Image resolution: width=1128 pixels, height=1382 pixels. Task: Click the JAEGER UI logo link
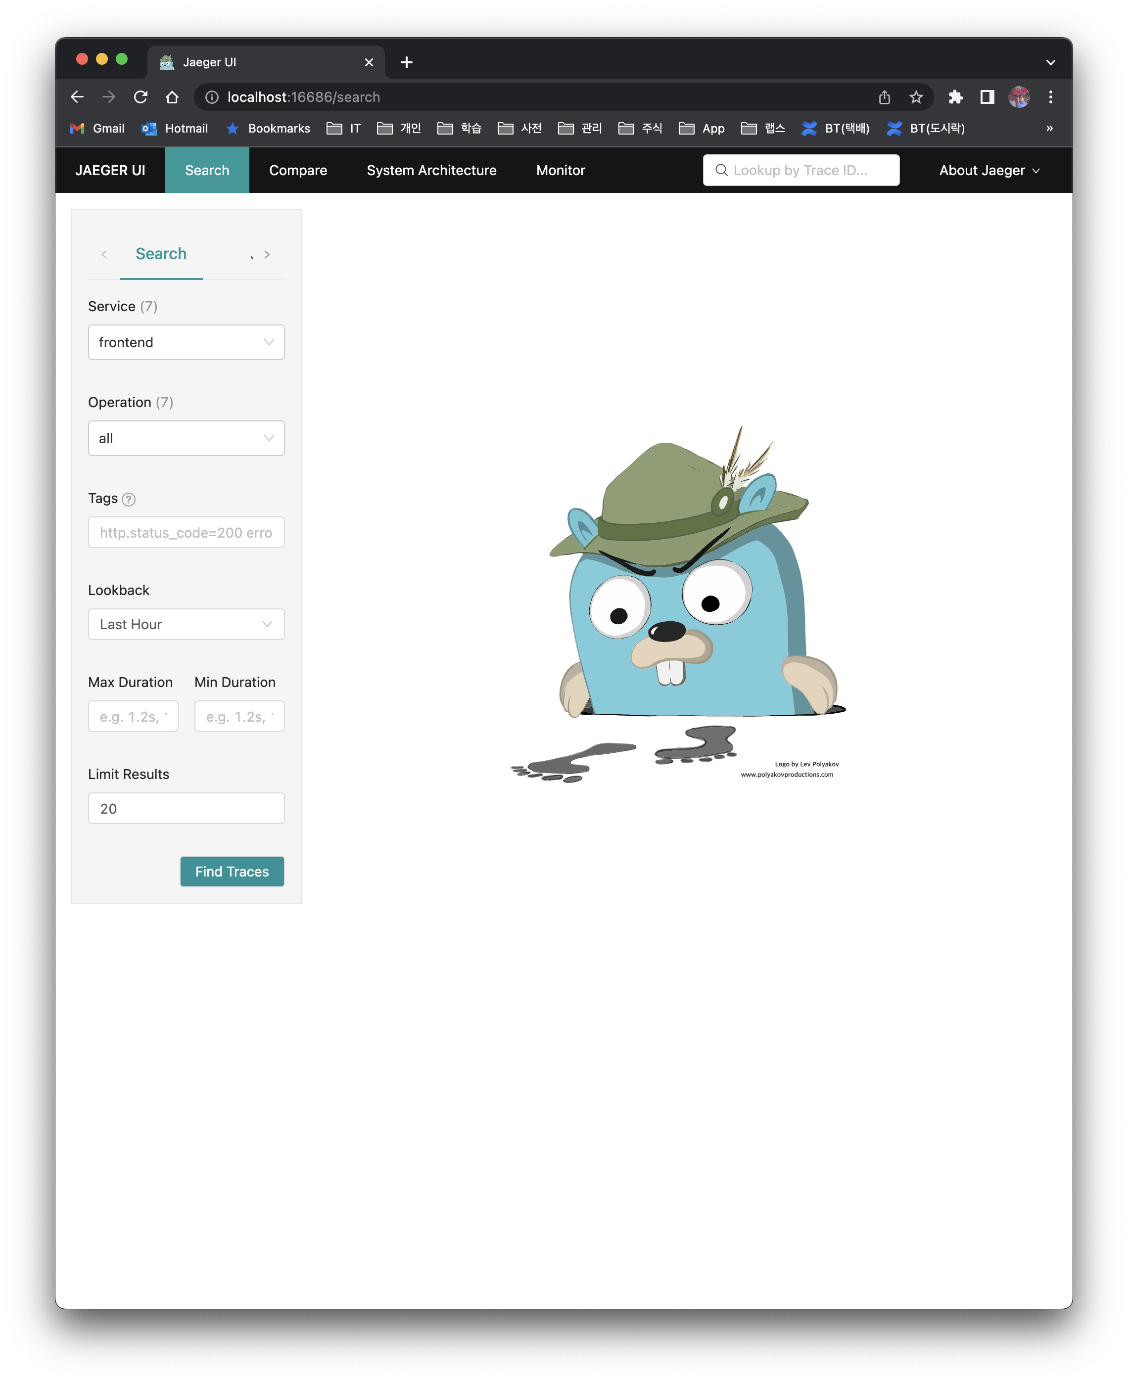(x=110, y=170)
